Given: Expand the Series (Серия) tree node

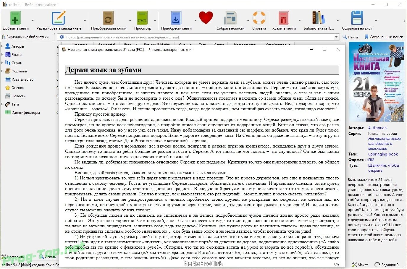Looking at the screenshot, I should (2, 63).
